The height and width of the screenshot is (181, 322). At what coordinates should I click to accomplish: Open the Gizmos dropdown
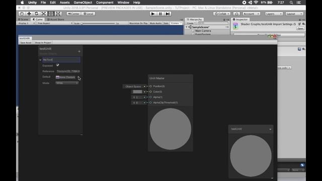click(x=176, y=23)
